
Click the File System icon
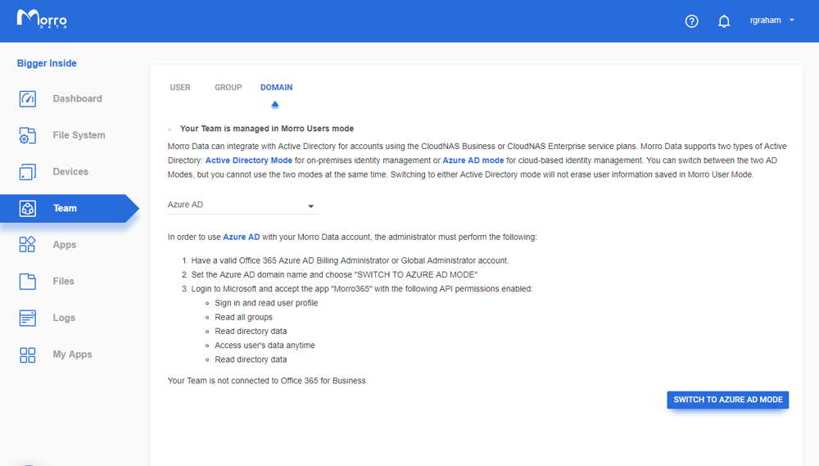click(28, 135)
